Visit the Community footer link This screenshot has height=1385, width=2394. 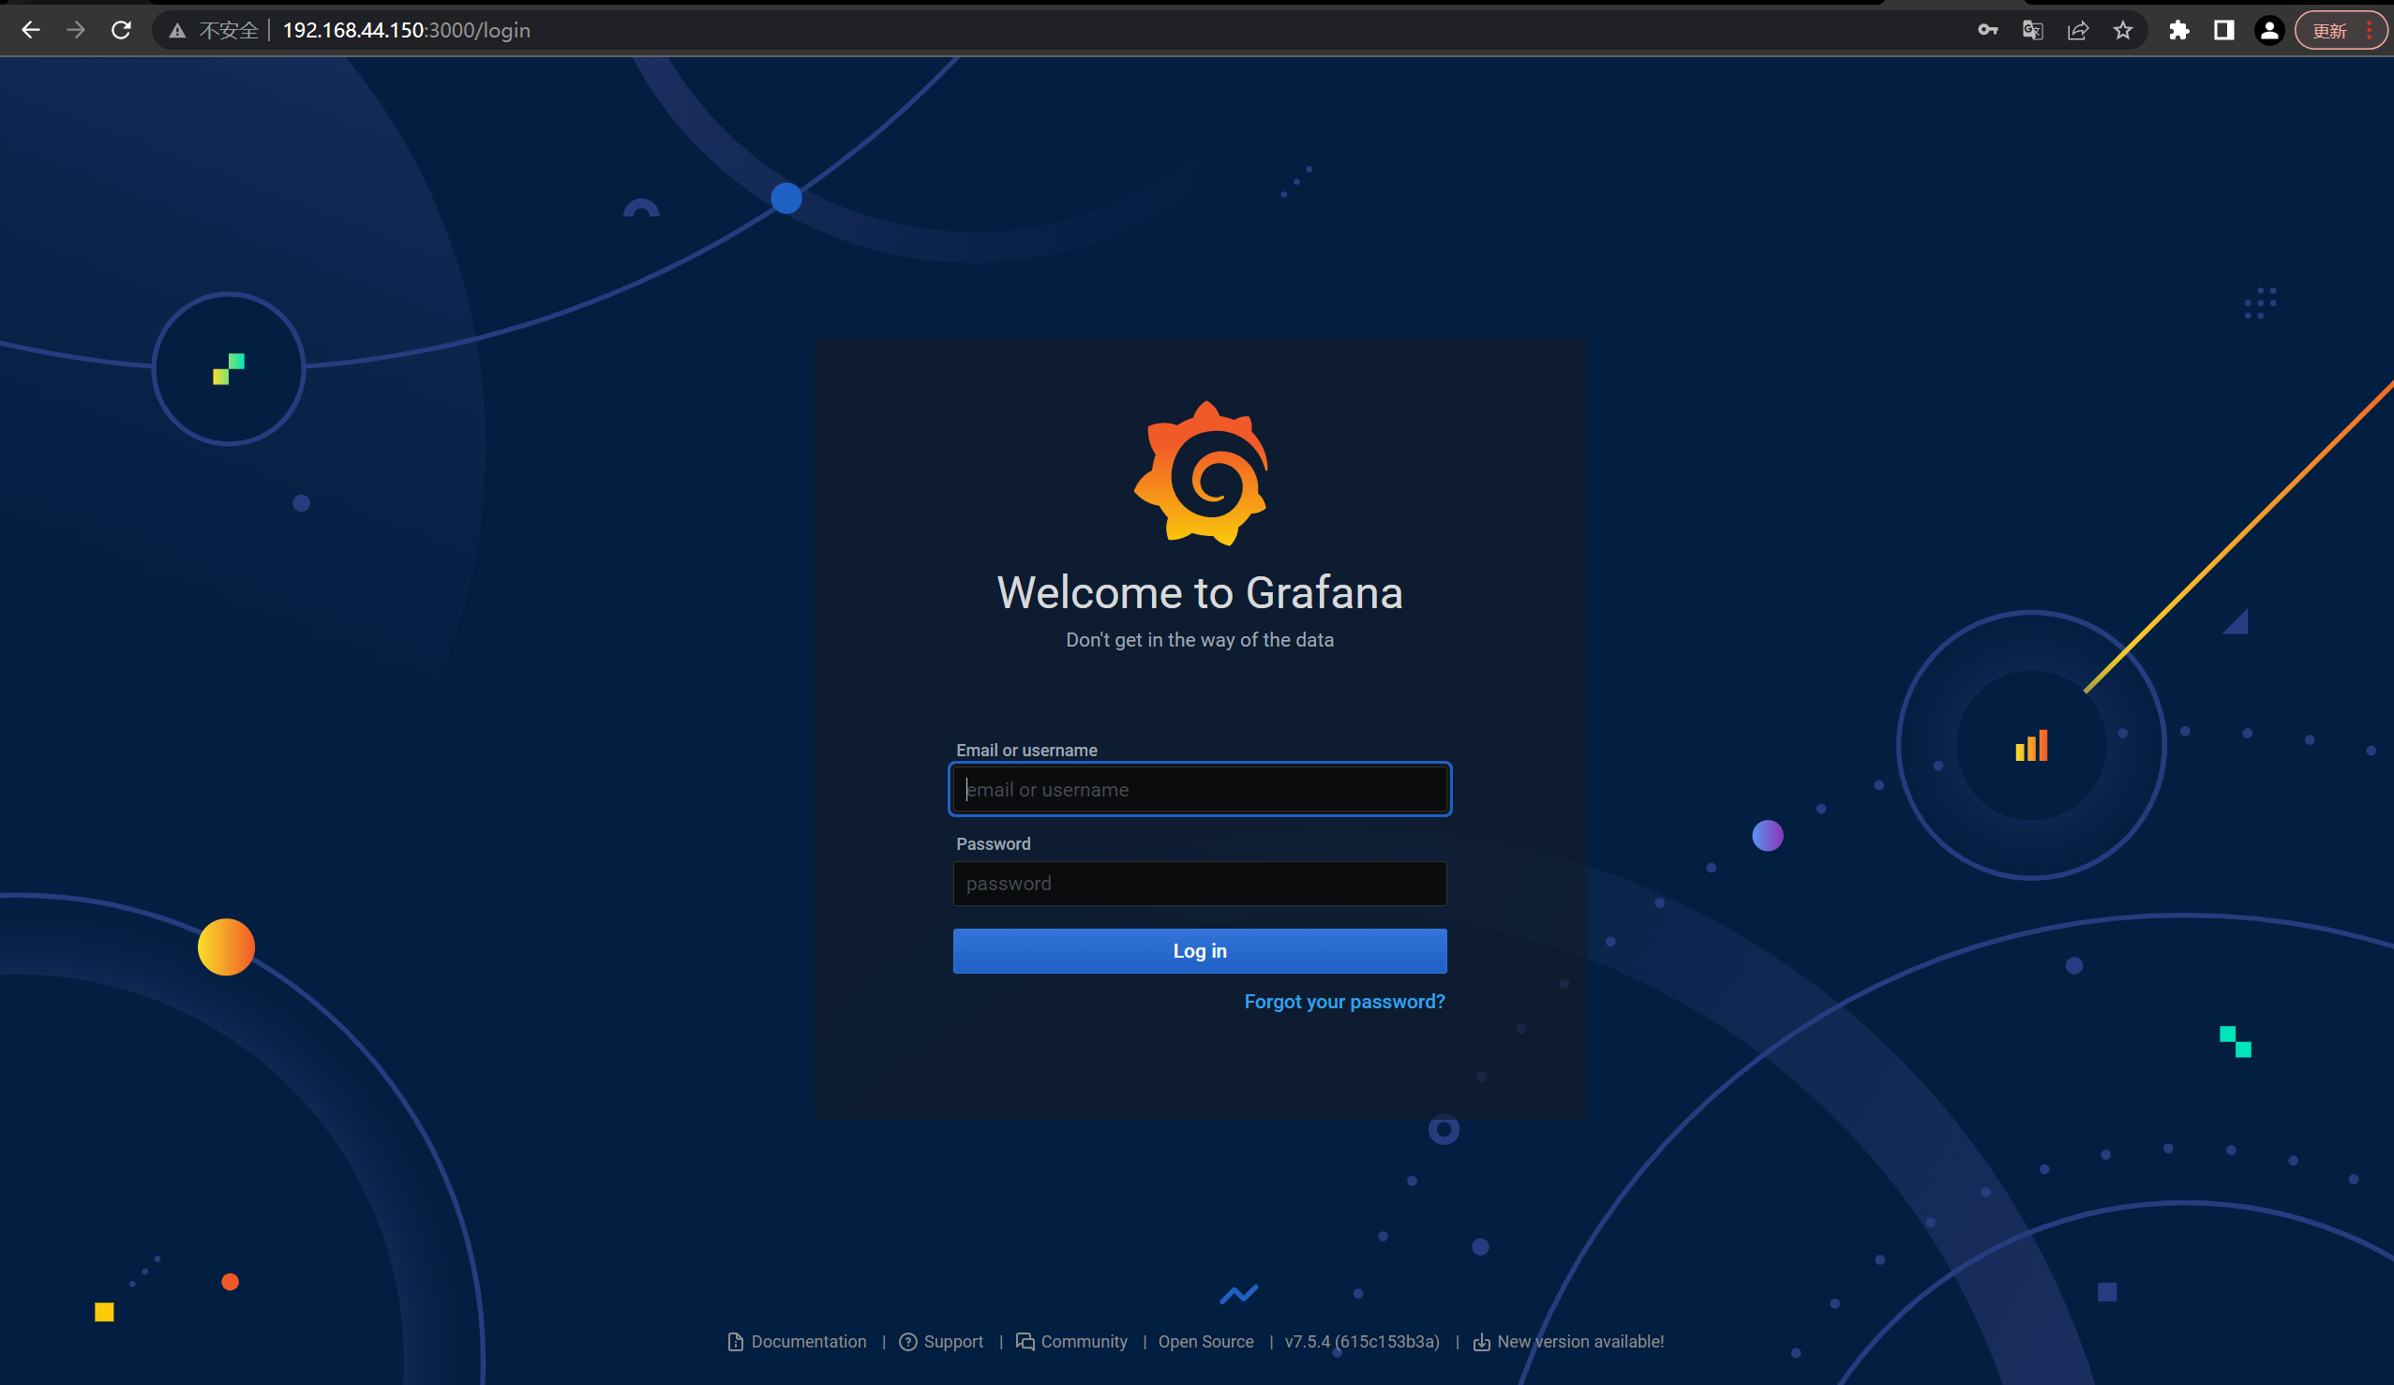1083,1341
